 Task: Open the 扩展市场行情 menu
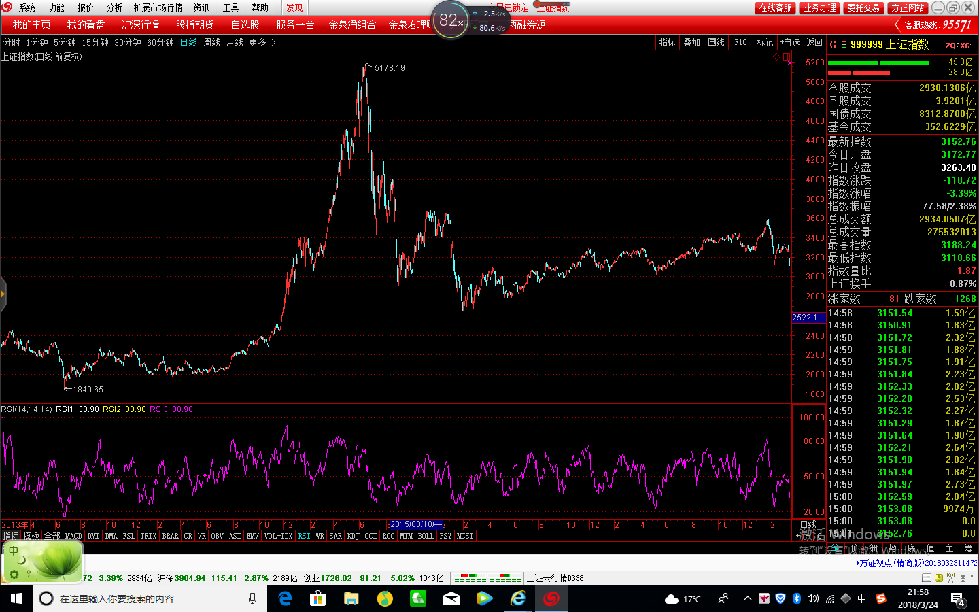158,7
